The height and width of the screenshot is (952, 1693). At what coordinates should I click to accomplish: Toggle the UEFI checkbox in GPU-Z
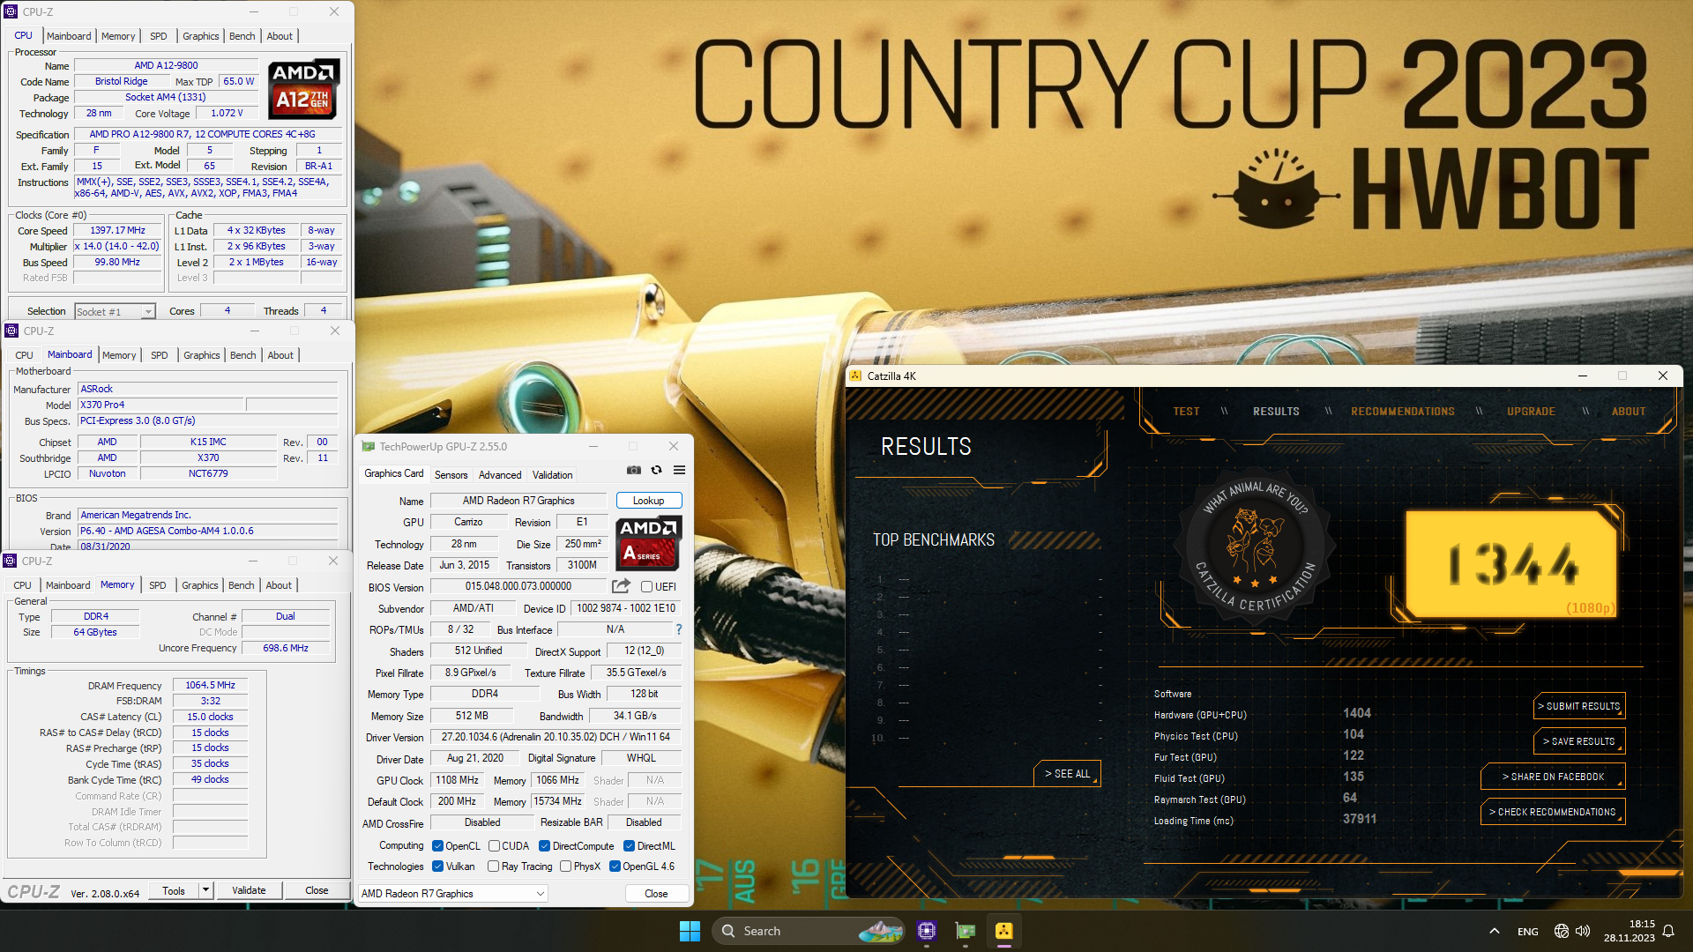tap(646, 586)
